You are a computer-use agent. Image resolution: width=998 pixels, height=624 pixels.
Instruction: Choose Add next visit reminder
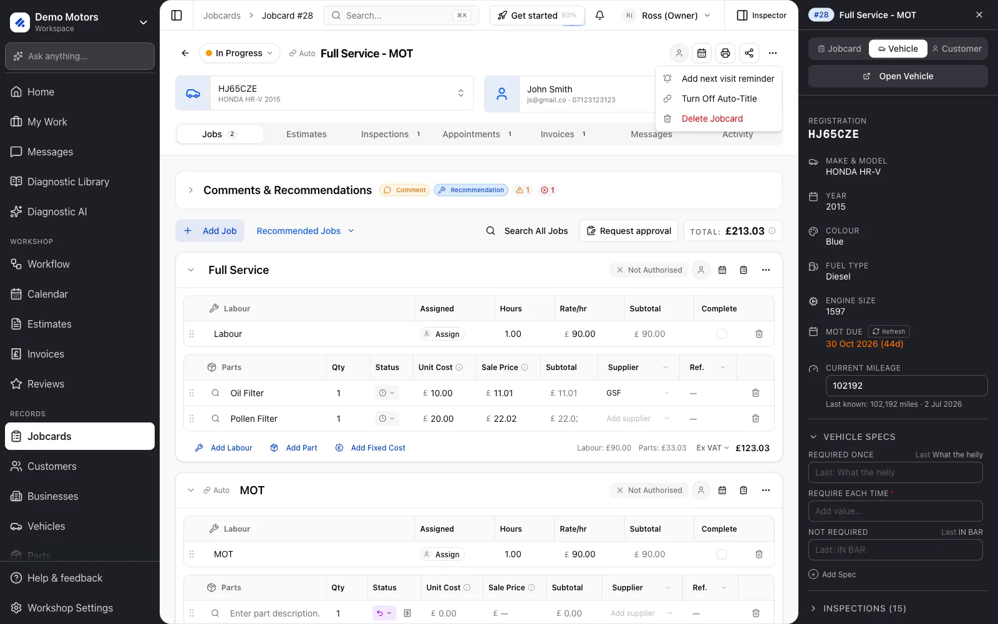[x=719, y=79]
